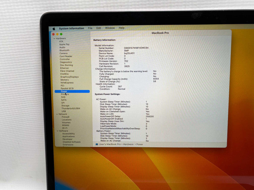Viewport: 254px width, 190px height.
Task: Select Audio in the sidebar
Action: click(62, 47)
